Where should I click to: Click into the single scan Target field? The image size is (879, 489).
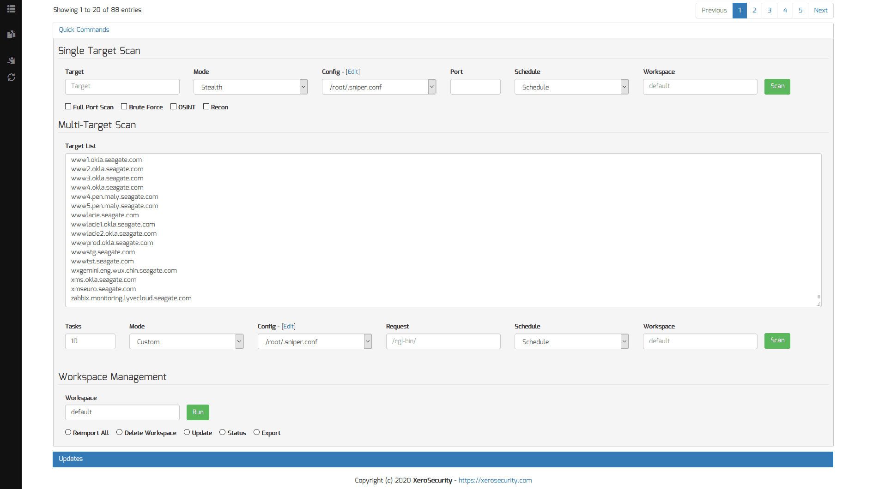[122, 86]
